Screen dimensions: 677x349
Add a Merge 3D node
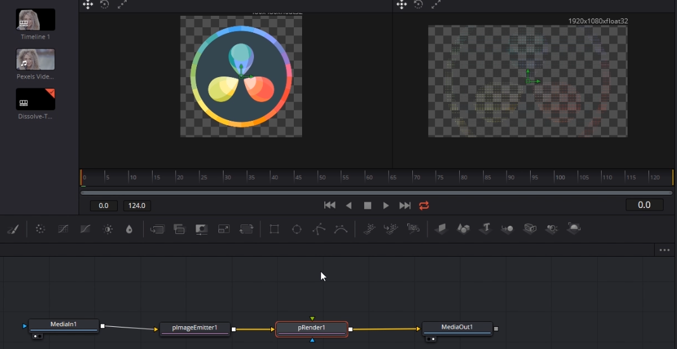tap(507, 229)
